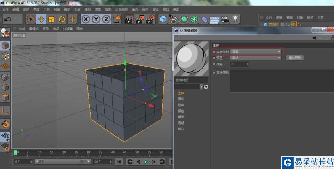Open the 预置 preset dropdown

tap(256, 58)
